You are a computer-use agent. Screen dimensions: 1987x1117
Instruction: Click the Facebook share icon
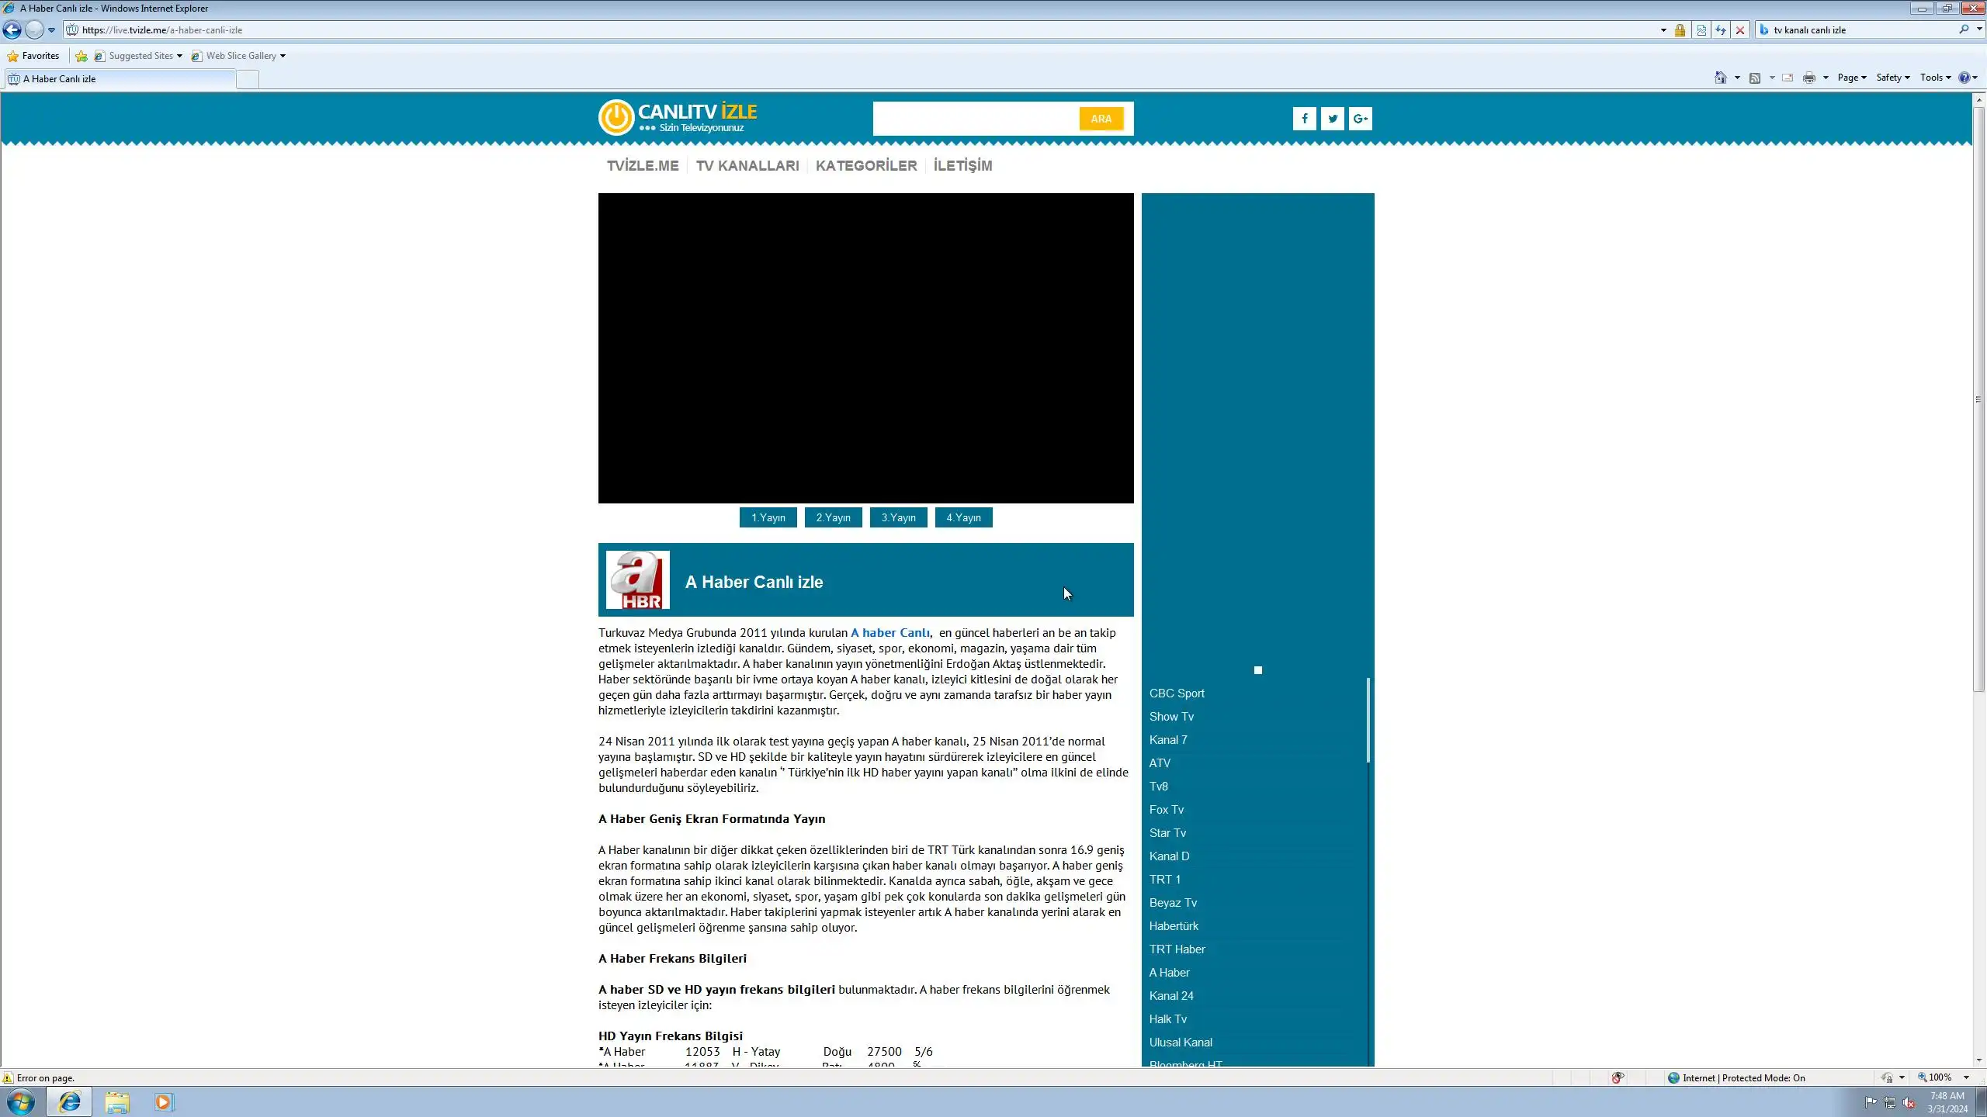(1304, 119)
